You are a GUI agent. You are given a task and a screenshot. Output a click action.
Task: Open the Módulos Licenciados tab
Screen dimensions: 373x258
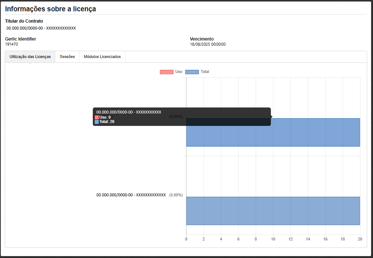(x=102, y=57)
